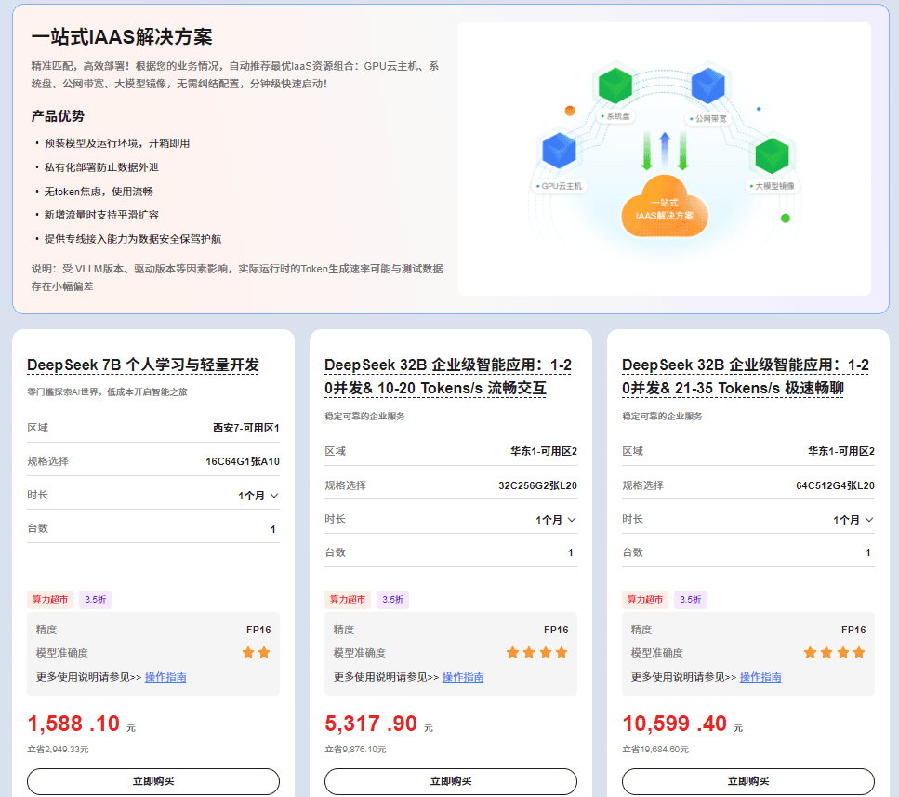Click the 无token焦虑，使用流畅 bullet
This screenshot has width=899, height=797.
pyautogui.click(x=99, y=192)
